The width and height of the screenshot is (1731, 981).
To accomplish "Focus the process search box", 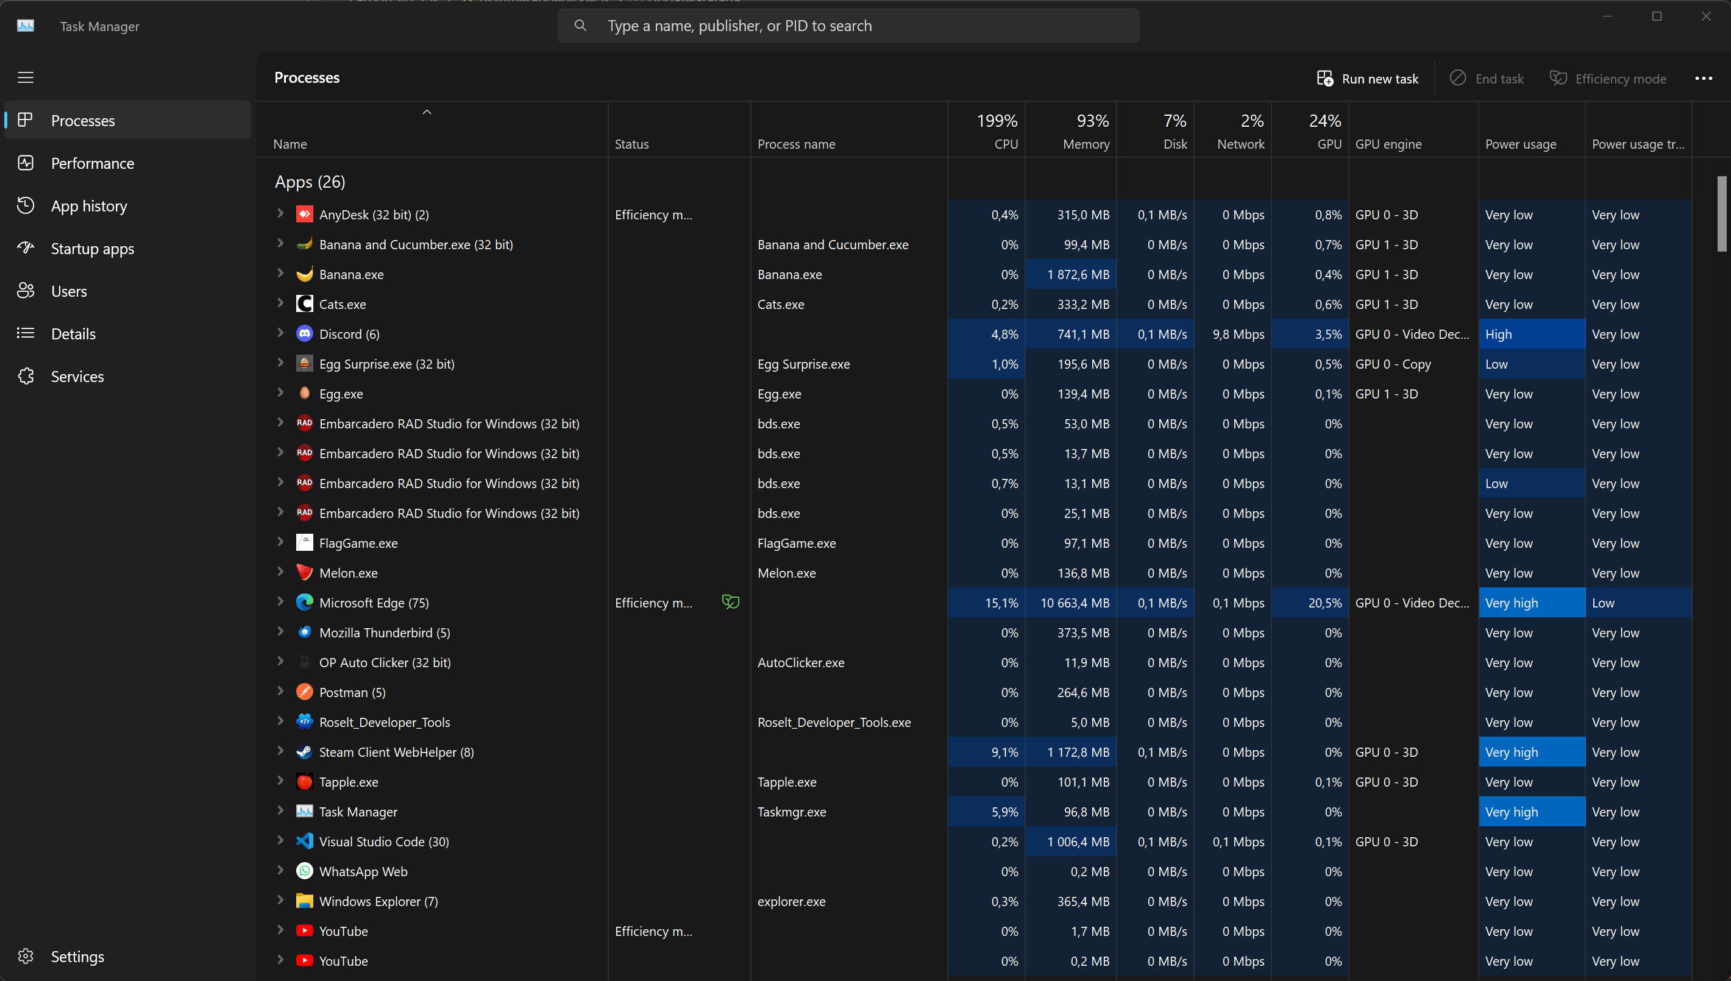I will (x=848, y=26).
